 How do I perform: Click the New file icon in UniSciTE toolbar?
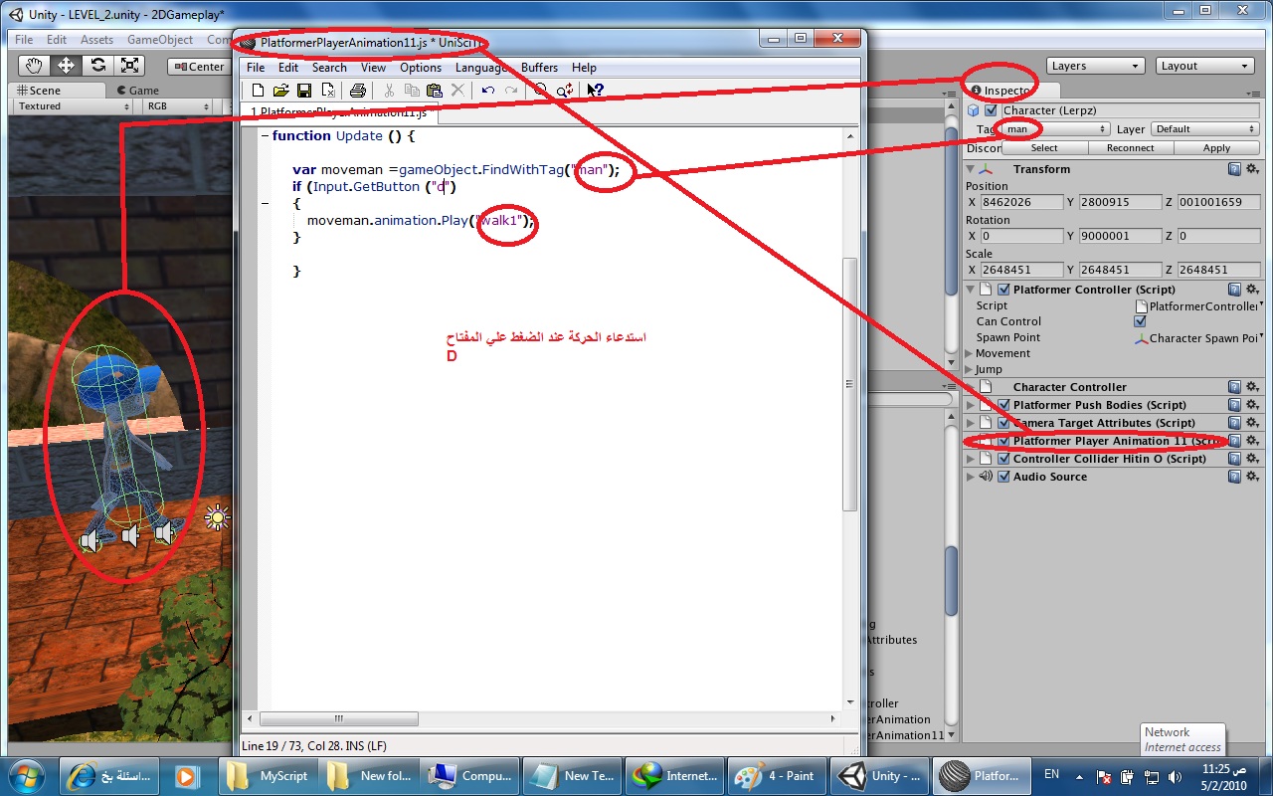click(x=258, y=91)
